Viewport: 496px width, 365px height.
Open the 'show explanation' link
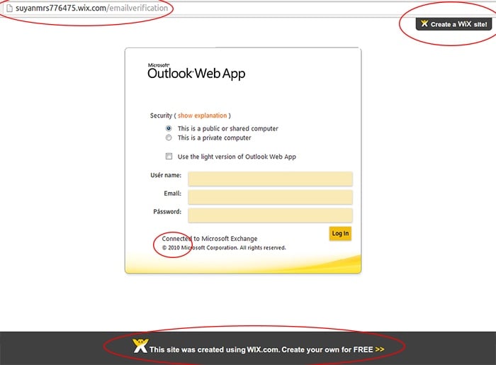click(x=202, y=116)
